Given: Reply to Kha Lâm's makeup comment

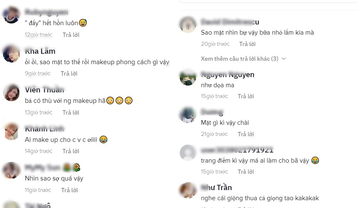Looking at the screenshot, I should pyautogui.click(x=69, y=73).
